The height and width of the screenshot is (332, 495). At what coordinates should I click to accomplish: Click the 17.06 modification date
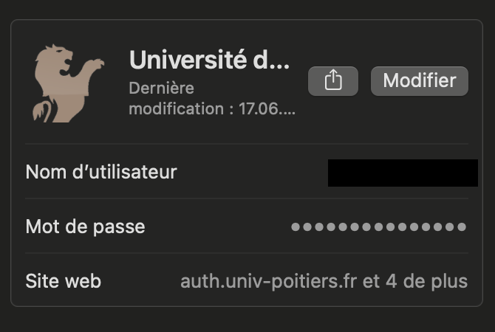pos(267,110)
